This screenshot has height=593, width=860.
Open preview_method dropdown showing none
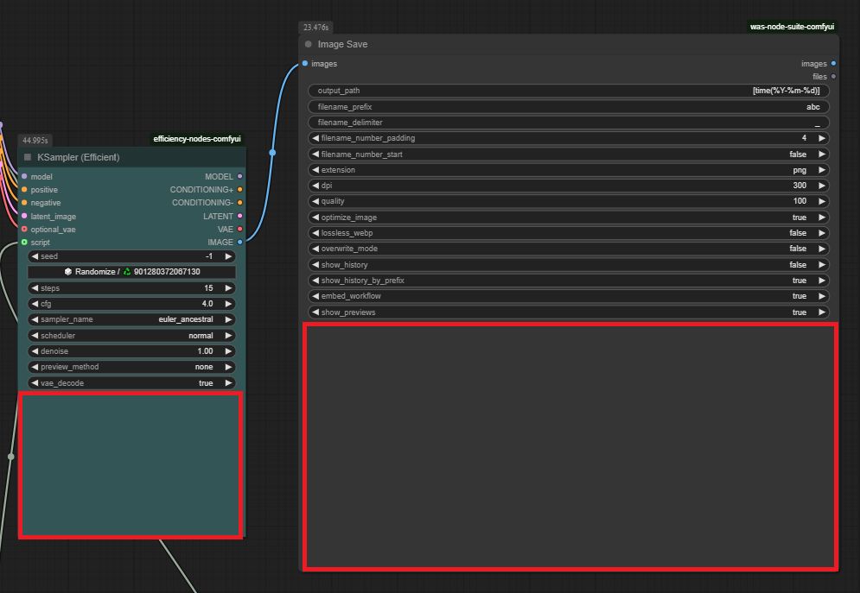point(131,367)
